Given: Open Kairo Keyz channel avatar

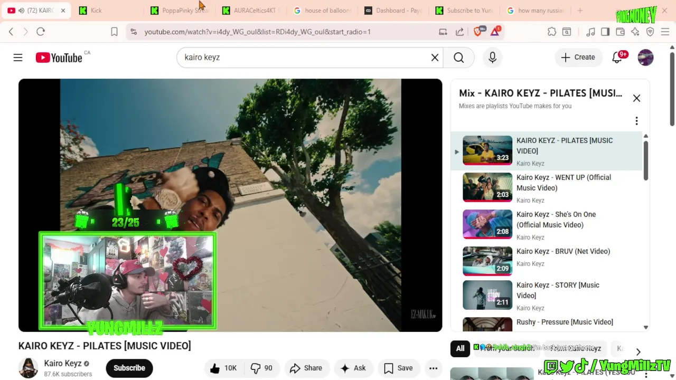Looking at the screenshot, I should click(29, 368).
